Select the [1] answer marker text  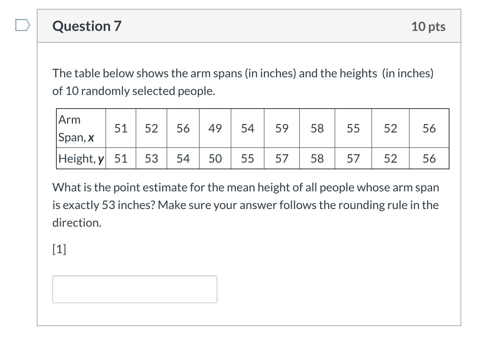click(x=59, y=249)
